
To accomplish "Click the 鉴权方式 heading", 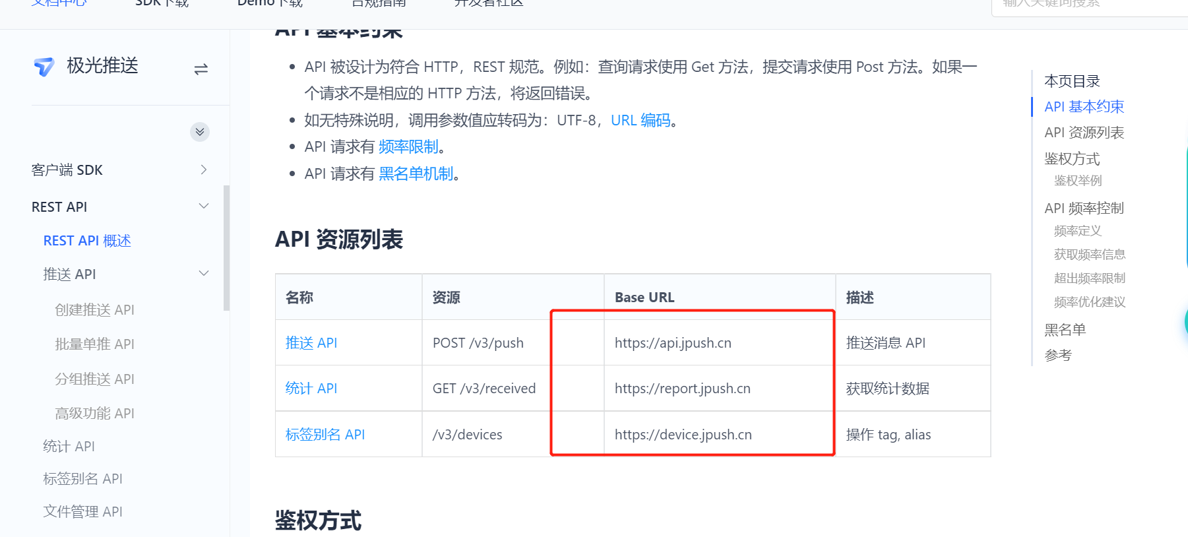I will 318,521.
